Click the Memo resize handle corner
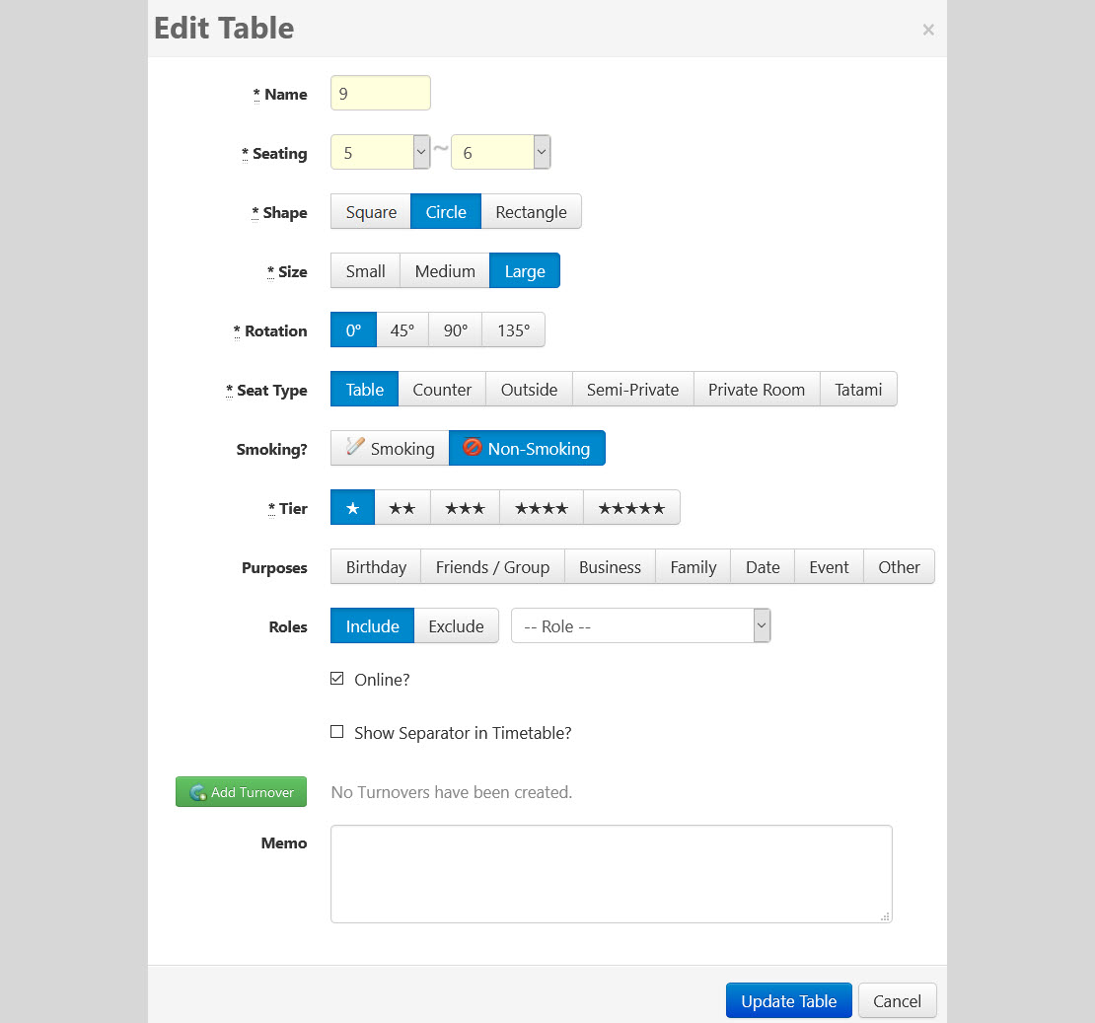The height and width of the screenshot is (1023, 1095). (x=885, y=916)
